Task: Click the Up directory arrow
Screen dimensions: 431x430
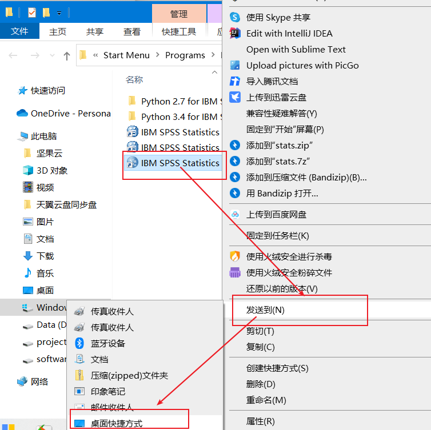Action: (66, 56)
